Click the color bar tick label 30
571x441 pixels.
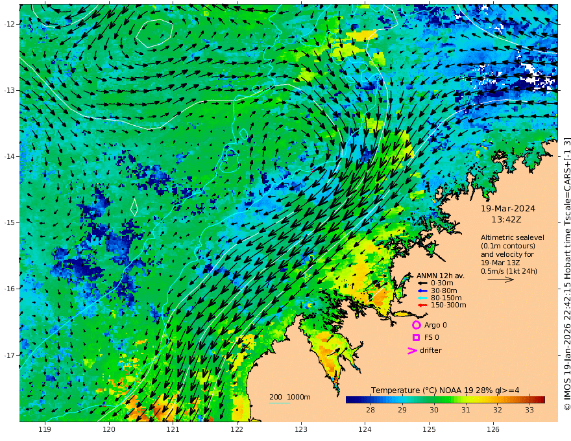[433, 410]
